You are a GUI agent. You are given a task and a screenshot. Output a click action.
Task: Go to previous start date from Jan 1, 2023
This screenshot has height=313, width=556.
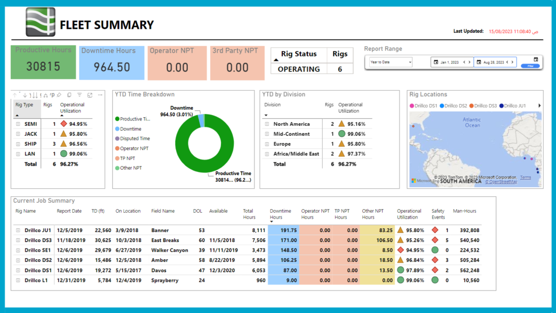464,62
